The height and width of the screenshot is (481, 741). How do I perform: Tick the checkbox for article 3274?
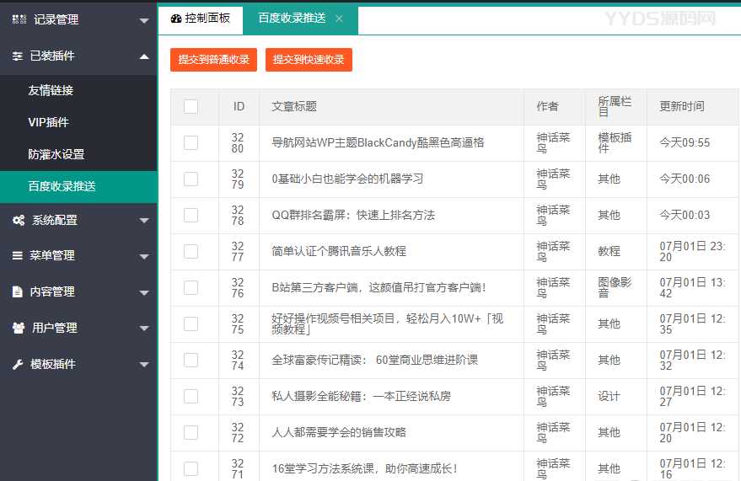pos(191,360)
